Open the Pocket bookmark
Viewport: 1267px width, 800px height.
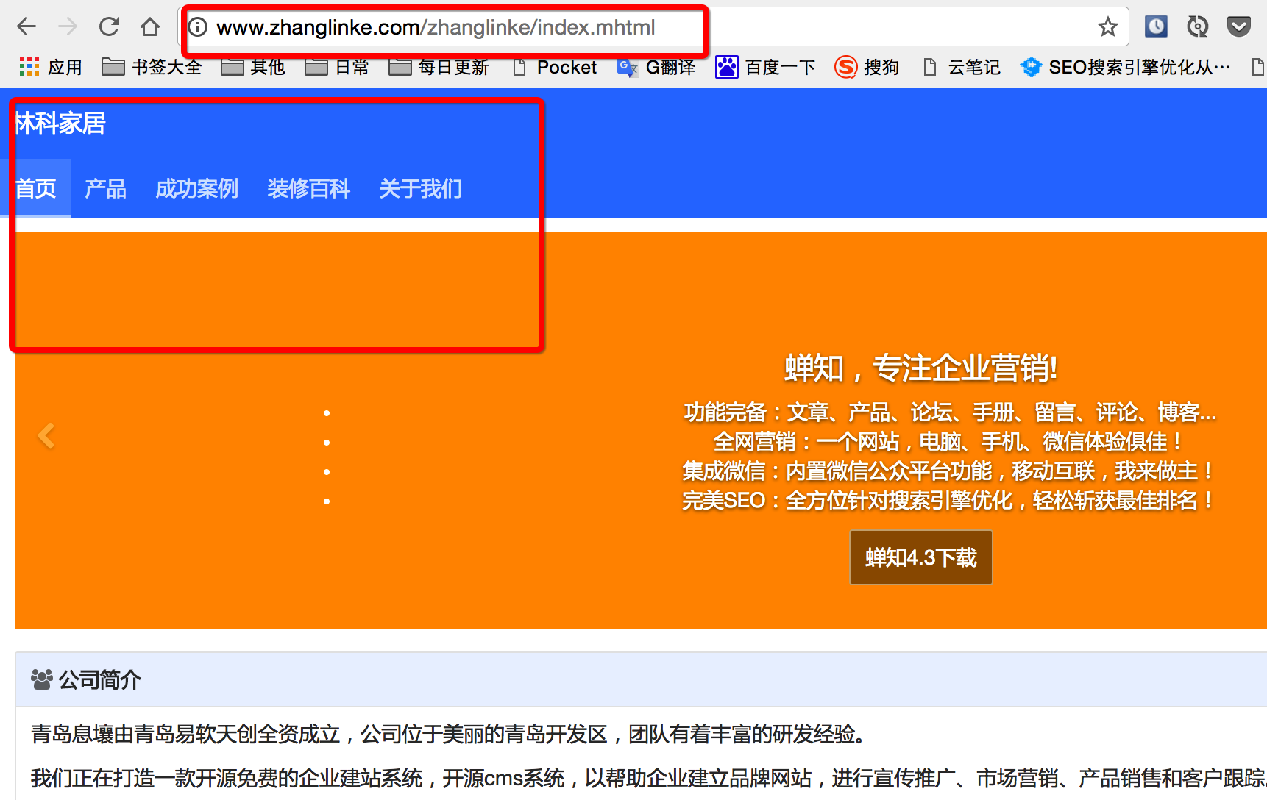point(555,67)
